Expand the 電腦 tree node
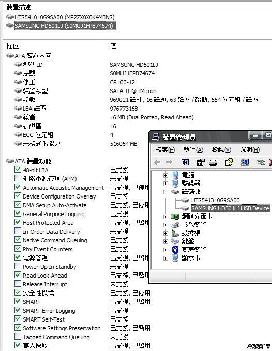272x351 pixels. click(165, 176)
